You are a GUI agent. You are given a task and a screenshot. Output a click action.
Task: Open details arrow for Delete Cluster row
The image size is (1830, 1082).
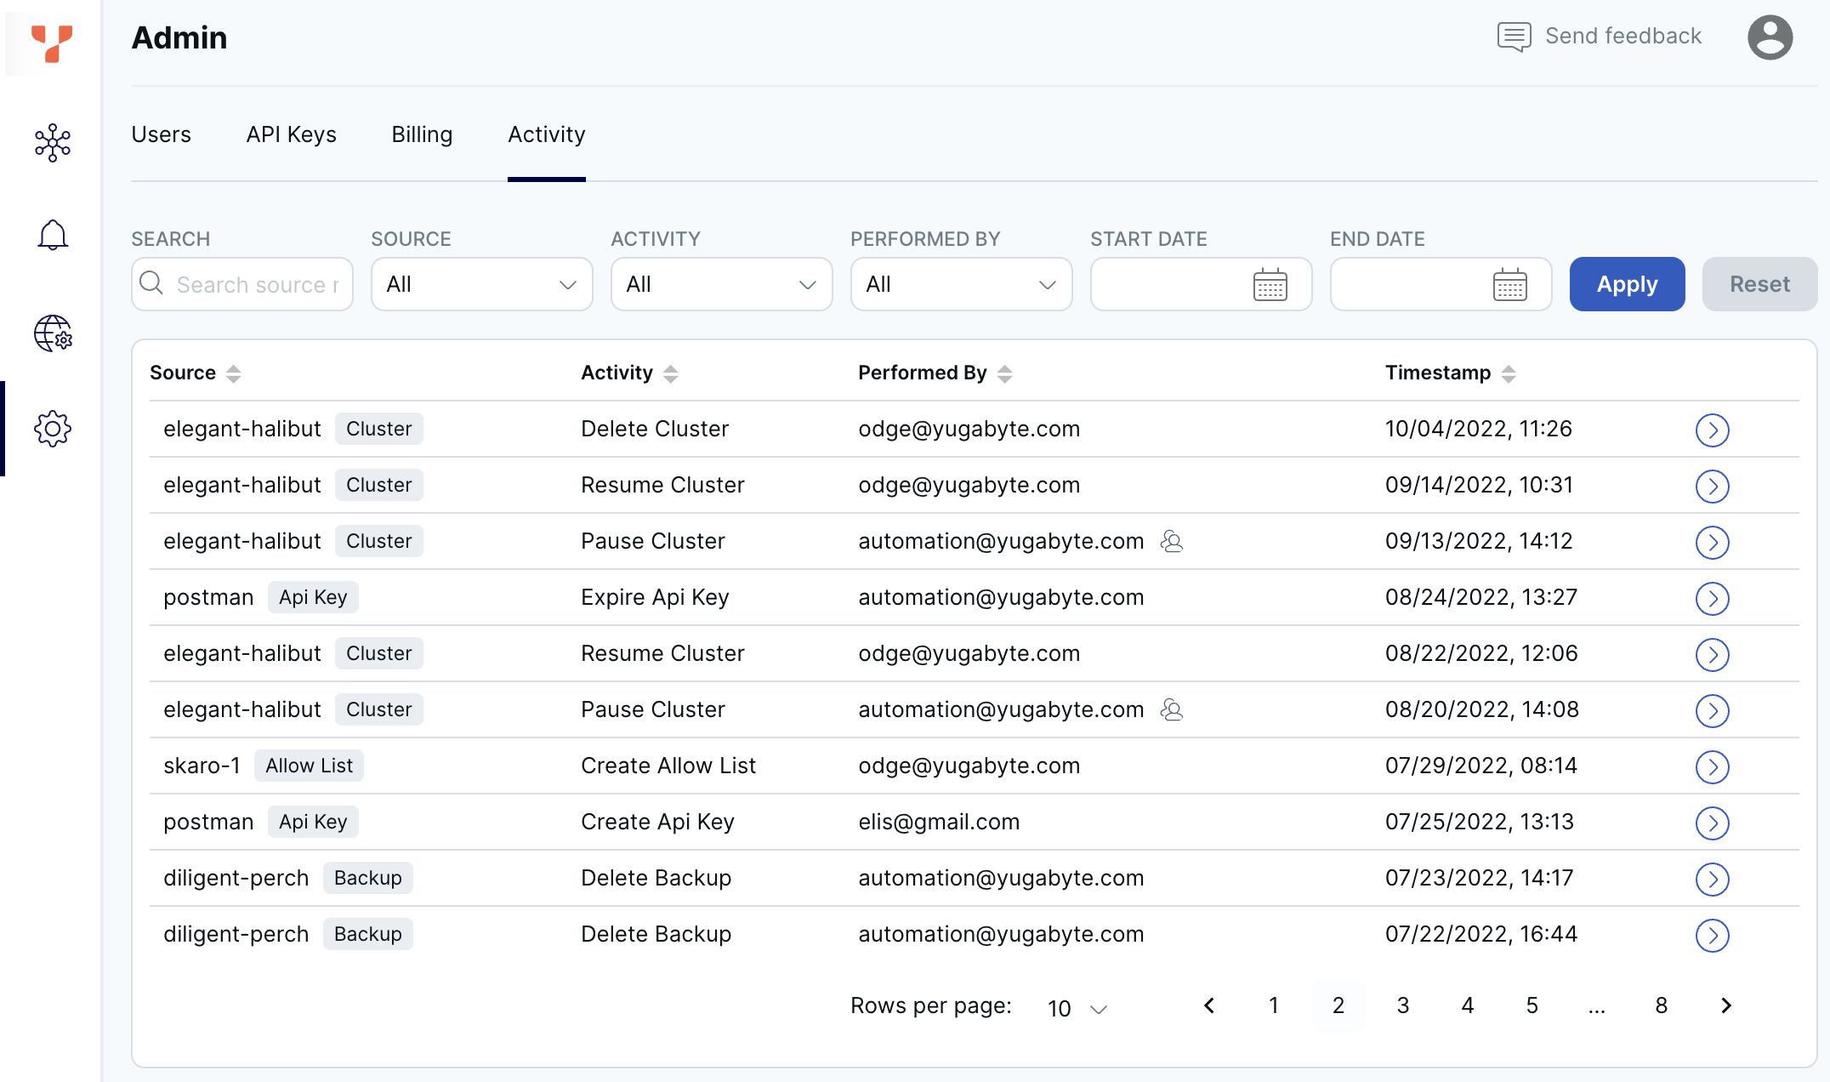point(1712,430)
